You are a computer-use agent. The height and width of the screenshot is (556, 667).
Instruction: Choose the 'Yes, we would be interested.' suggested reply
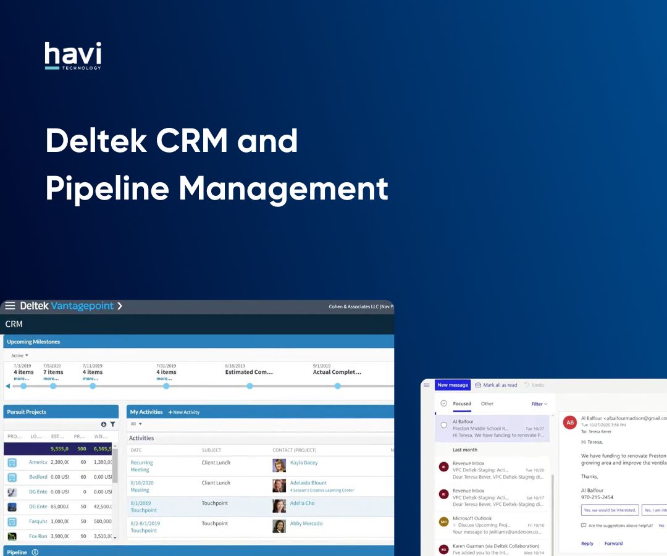tap(610, 510)
